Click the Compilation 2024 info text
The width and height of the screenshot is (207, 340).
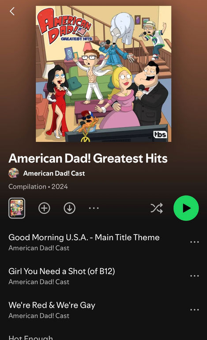(38, 187)
